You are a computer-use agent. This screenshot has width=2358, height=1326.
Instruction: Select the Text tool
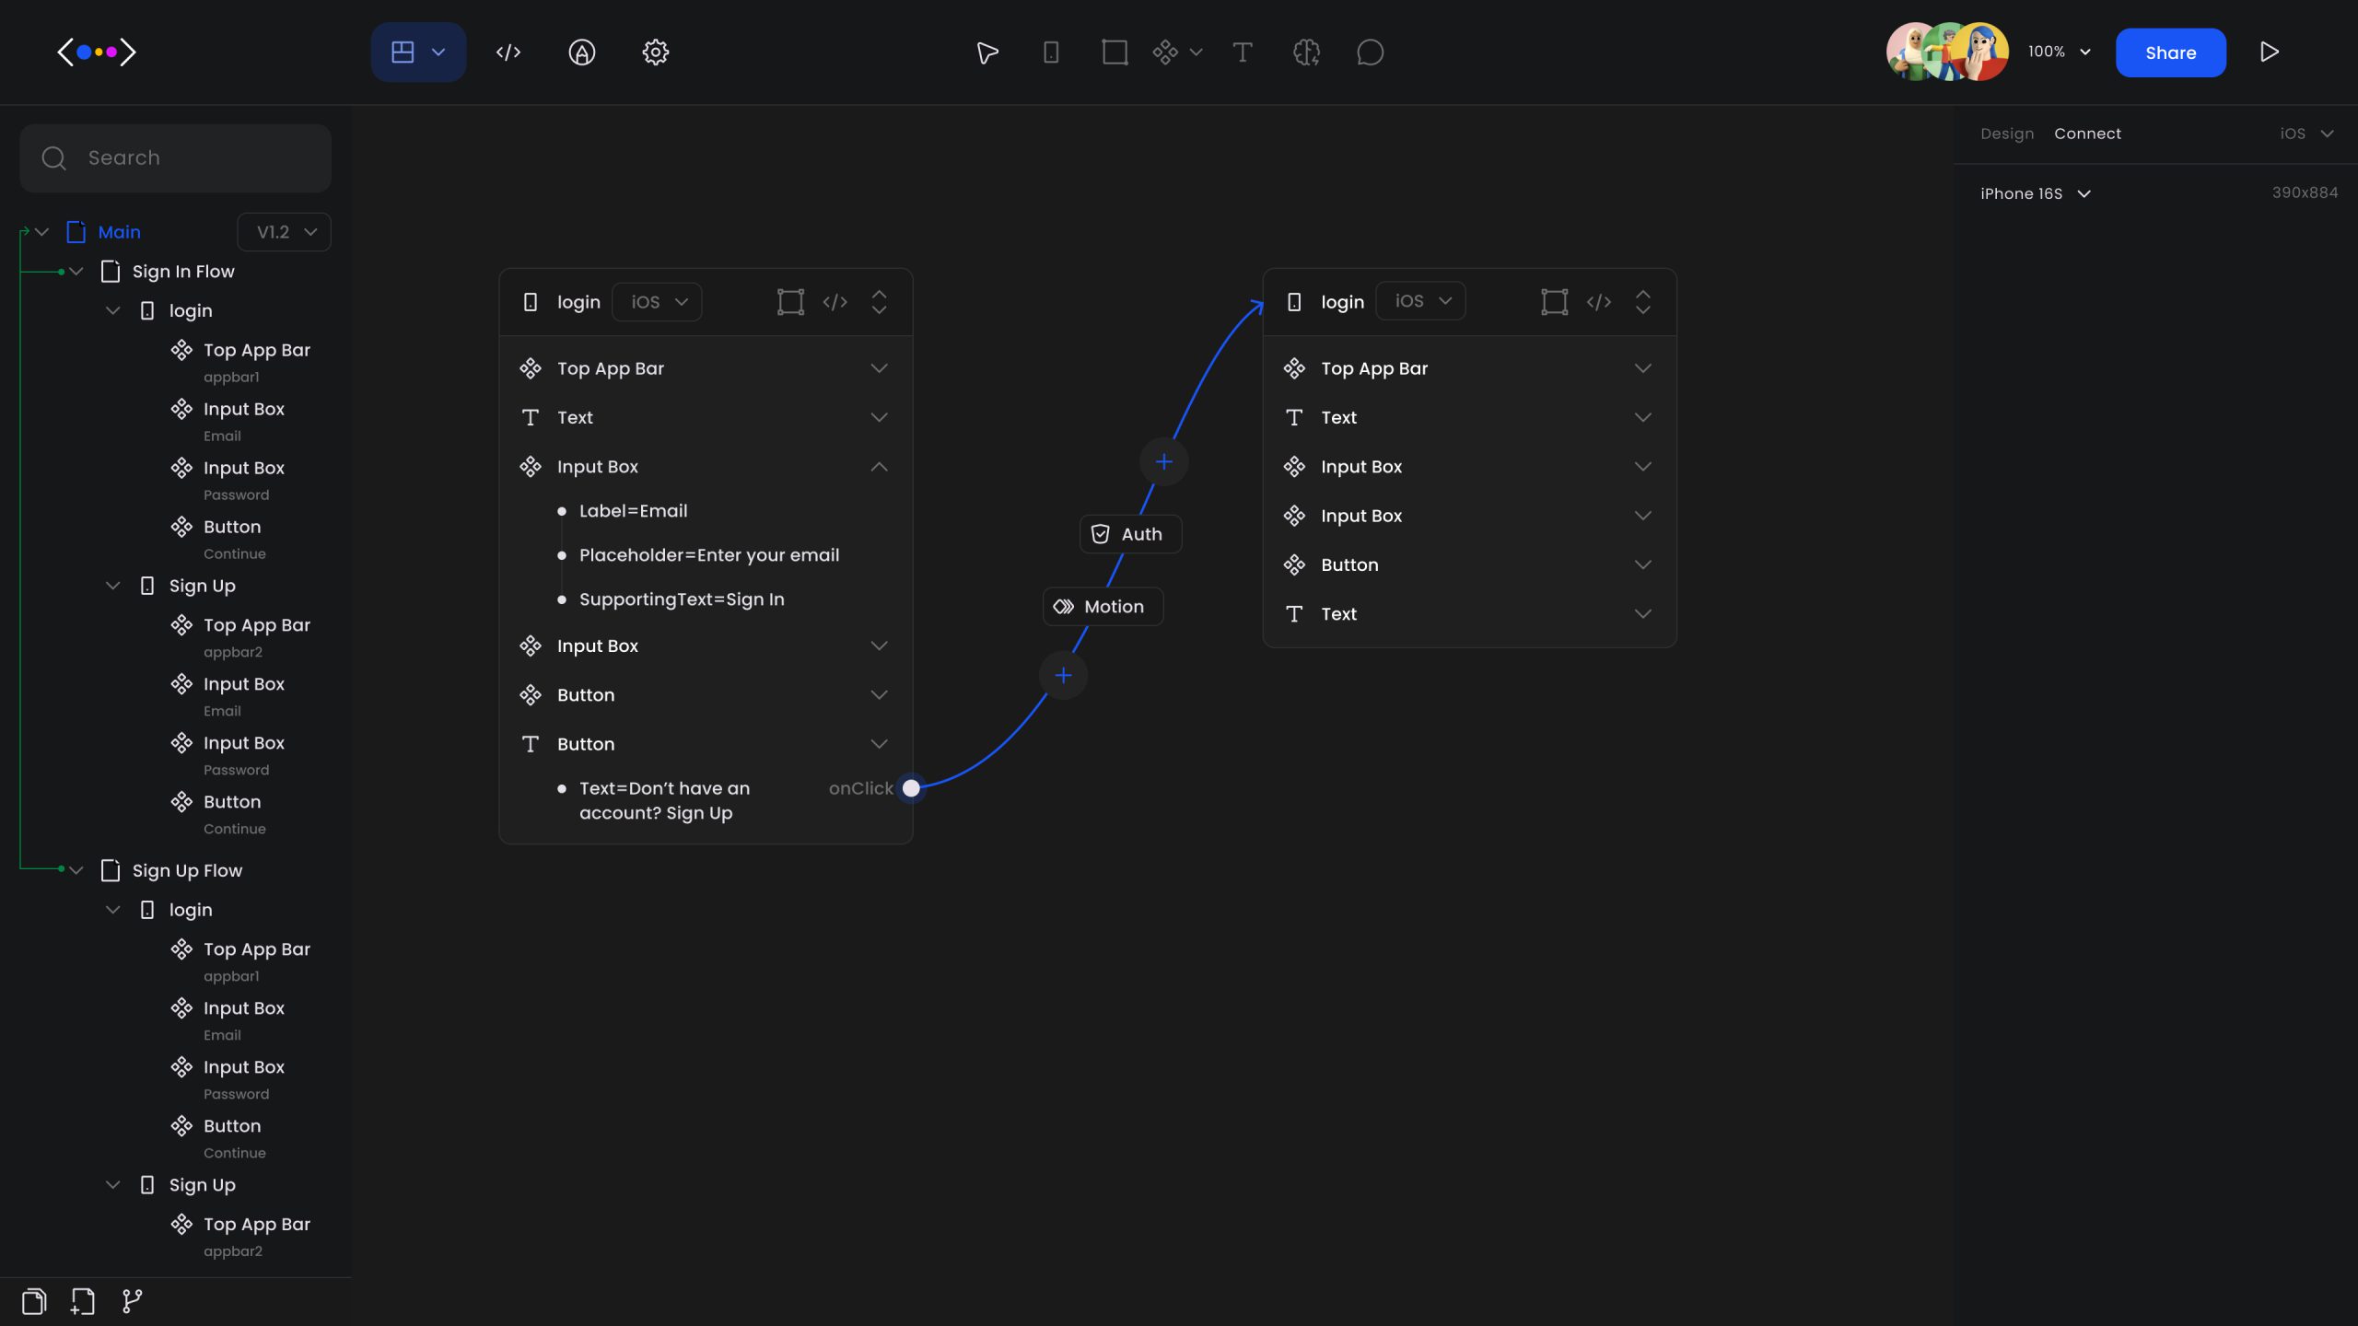1243,52
